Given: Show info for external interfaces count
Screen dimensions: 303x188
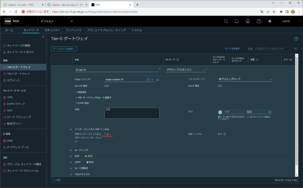Looking at the screenshot, I should (108, 134).
